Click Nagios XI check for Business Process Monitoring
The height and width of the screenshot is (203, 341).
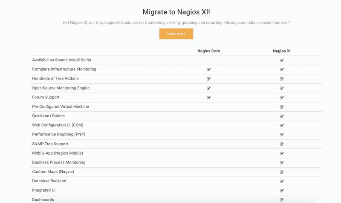click(282, 163)
